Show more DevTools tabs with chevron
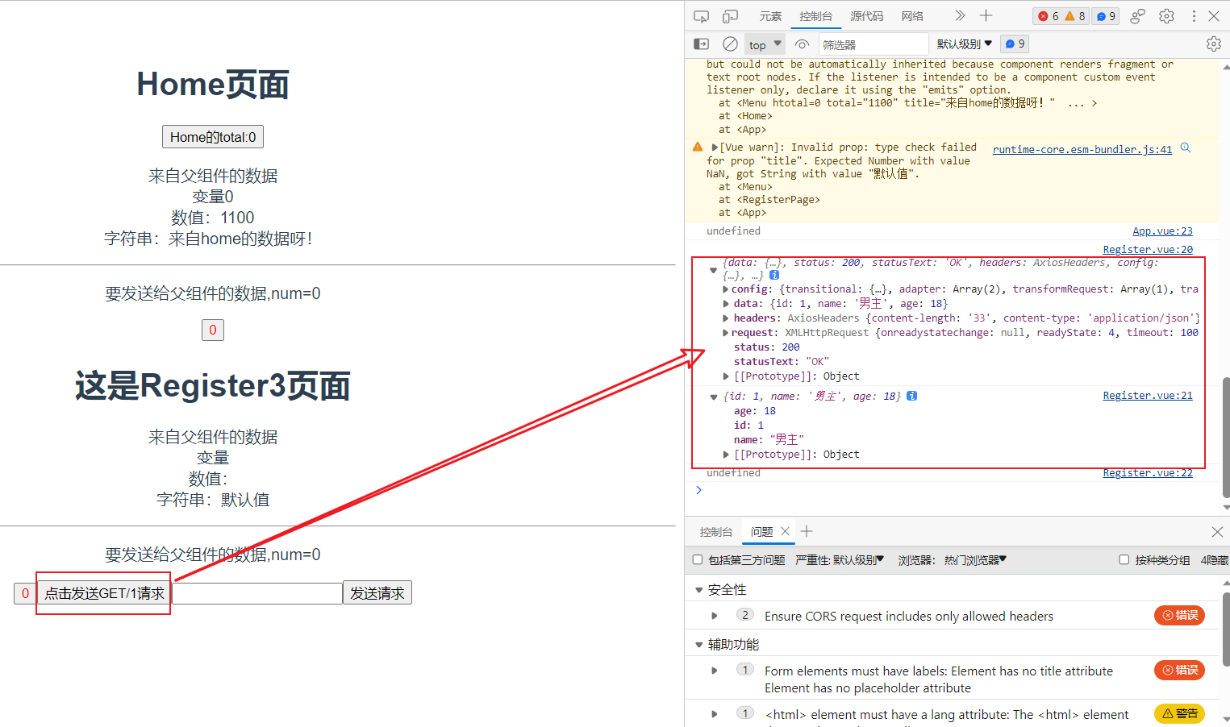1230x727 pixels. 959,16
